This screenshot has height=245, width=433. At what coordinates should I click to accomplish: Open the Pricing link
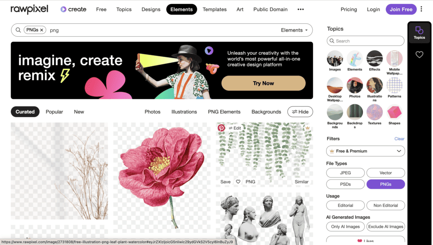click(x=349, y=9)
